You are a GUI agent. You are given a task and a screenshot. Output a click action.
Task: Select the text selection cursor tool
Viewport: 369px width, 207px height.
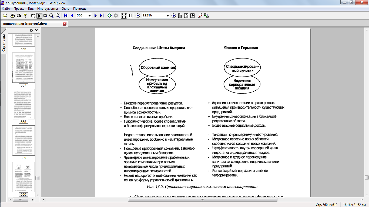39,16
